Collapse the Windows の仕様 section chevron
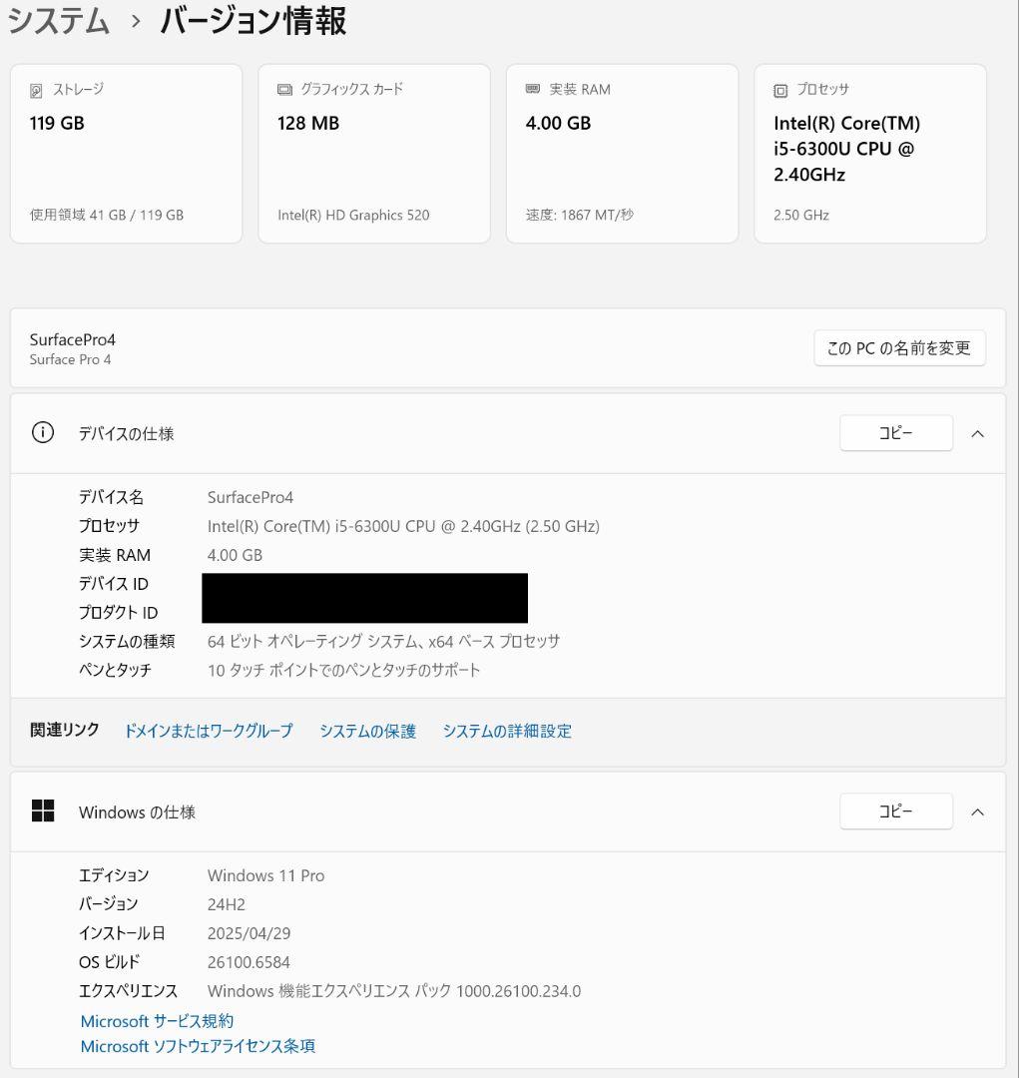The image size is (1019, 1078). [x=977, y=811]
